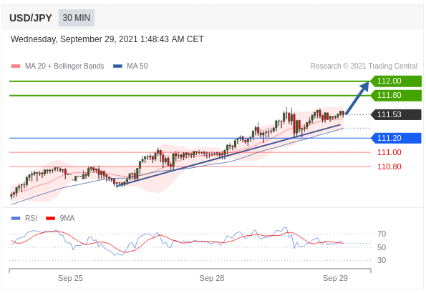This screenshot has height=293, width=426.
Task: Click the red 9MA legend swatch
Action: pos(51,218)
